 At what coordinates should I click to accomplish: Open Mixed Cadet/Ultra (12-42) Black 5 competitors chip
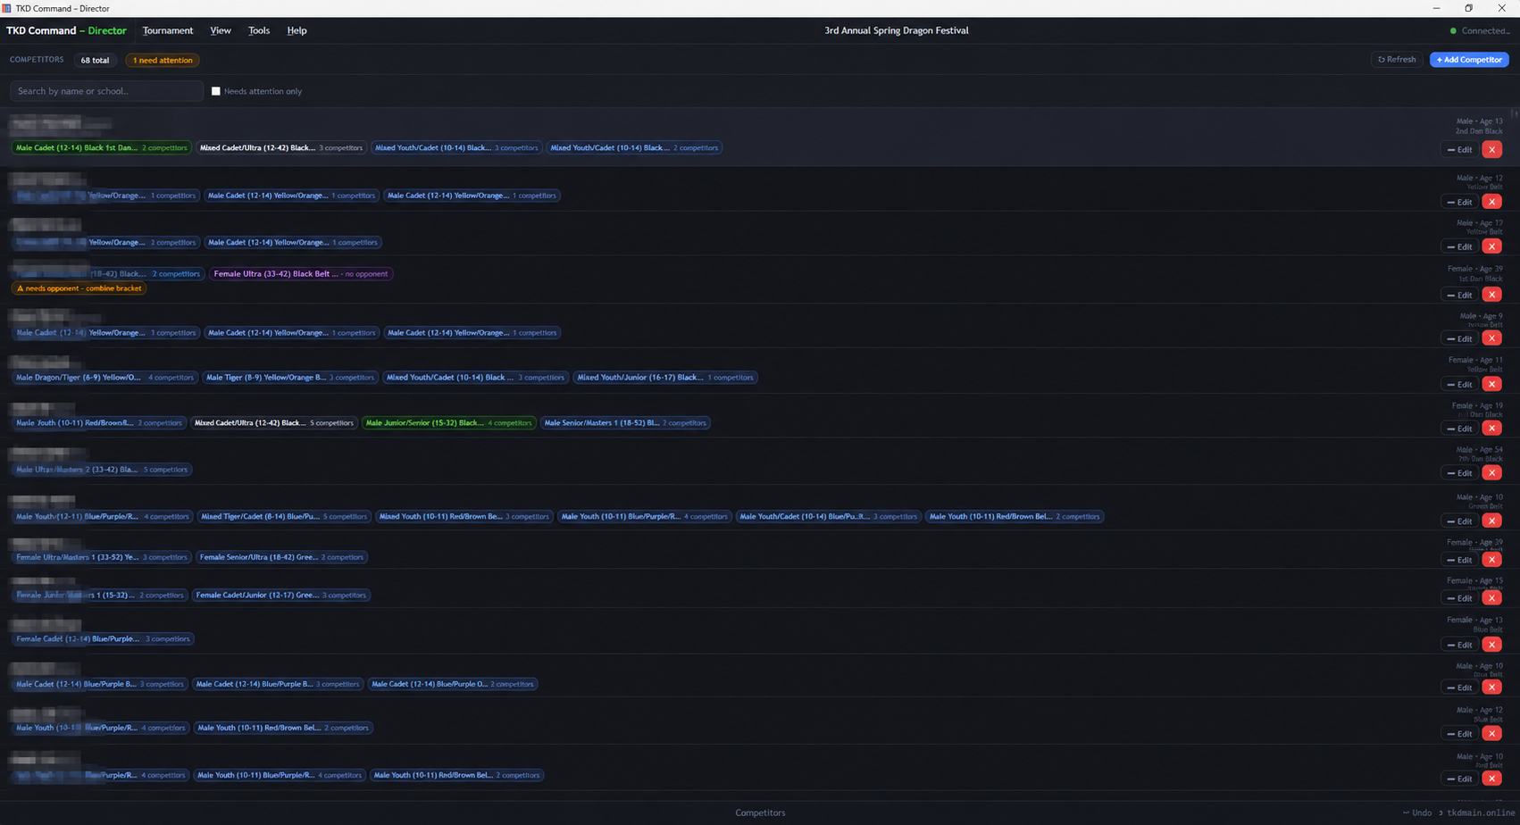[x=274, y=423]
